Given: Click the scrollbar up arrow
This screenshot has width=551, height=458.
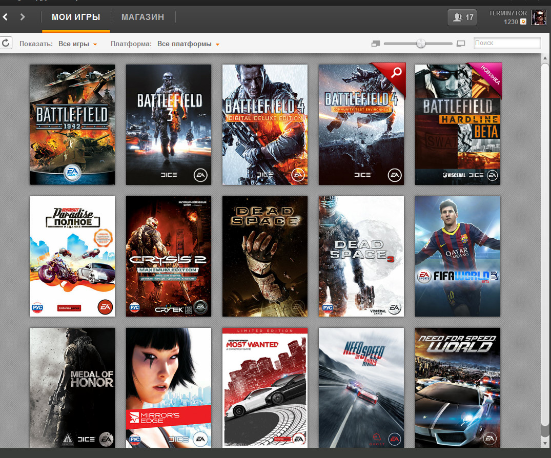Looking at the screenshot, I should point(545,58).
